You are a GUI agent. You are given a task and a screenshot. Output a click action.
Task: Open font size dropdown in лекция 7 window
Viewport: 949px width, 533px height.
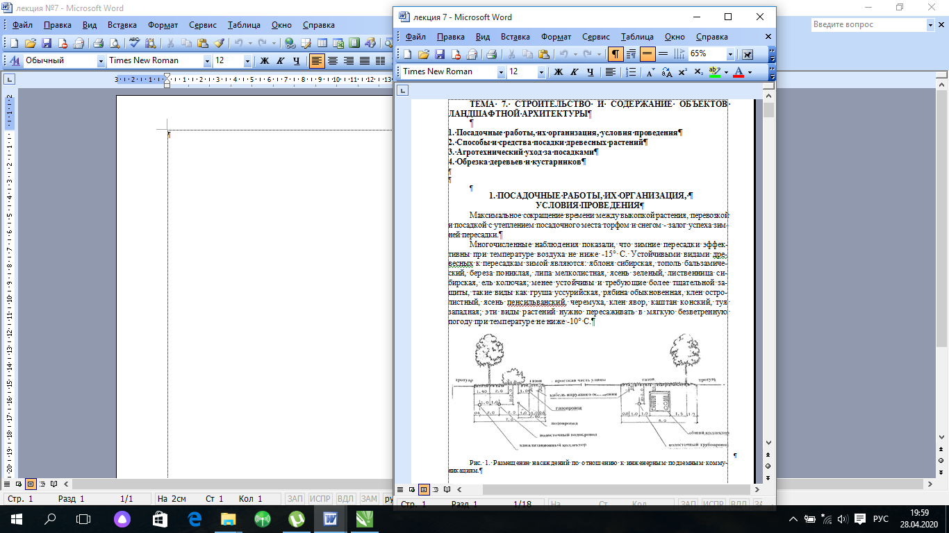(541, 71)
